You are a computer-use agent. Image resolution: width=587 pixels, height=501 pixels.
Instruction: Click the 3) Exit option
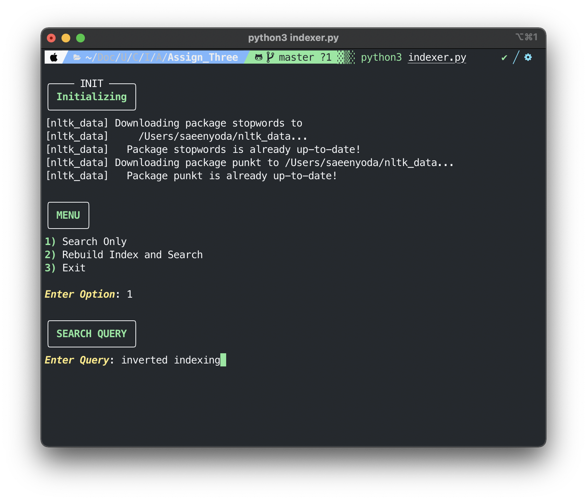click(65, 268)
